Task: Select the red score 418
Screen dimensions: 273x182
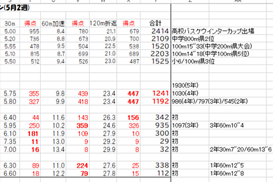Action: (83, 102)
